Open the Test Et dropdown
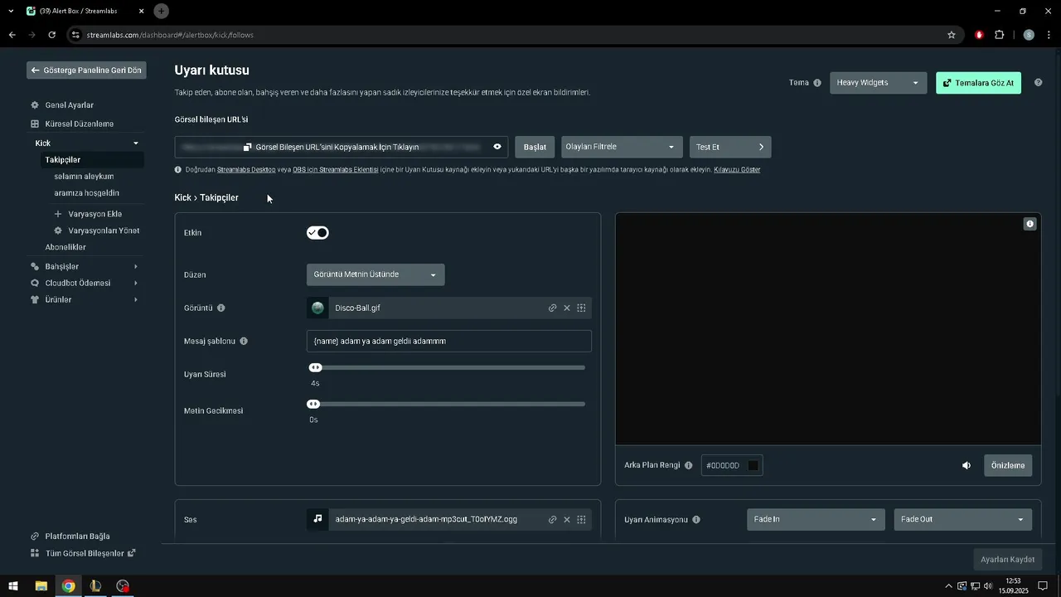Screen dimensions: 1061x597 point(730,147)
